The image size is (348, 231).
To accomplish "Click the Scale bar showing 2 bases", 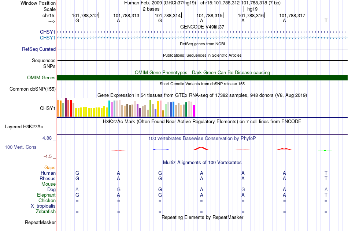I will coord(203,9).
